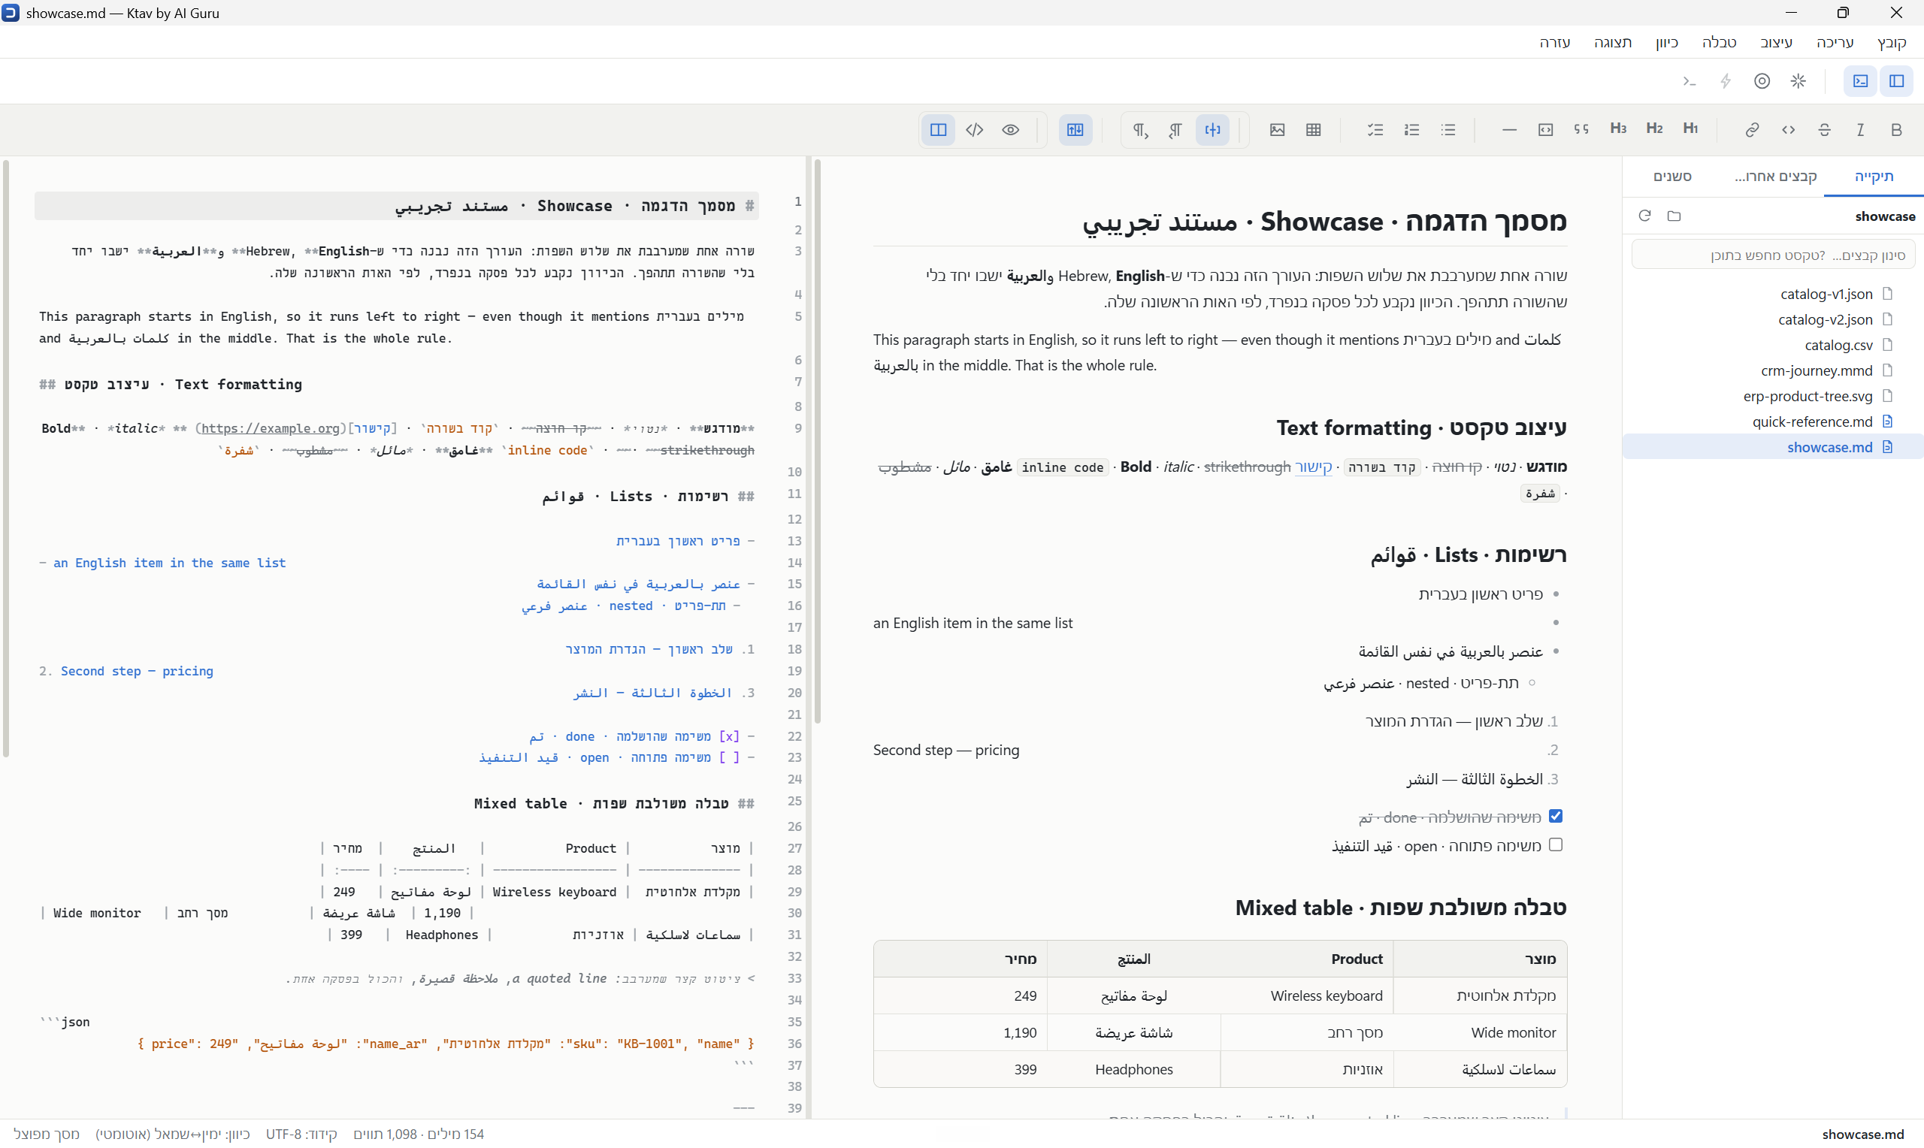Screen dimensions: 1924x1148
Task: Select showcase.md in file list
Action: [x=1772, y=447]
